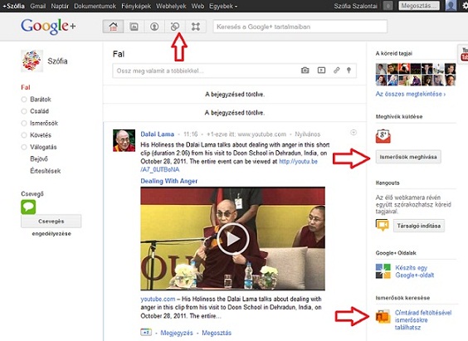Viewport: 468px width, 341px height.
Task: Click the red invitation envelope icon
Action: pos(383,136)
